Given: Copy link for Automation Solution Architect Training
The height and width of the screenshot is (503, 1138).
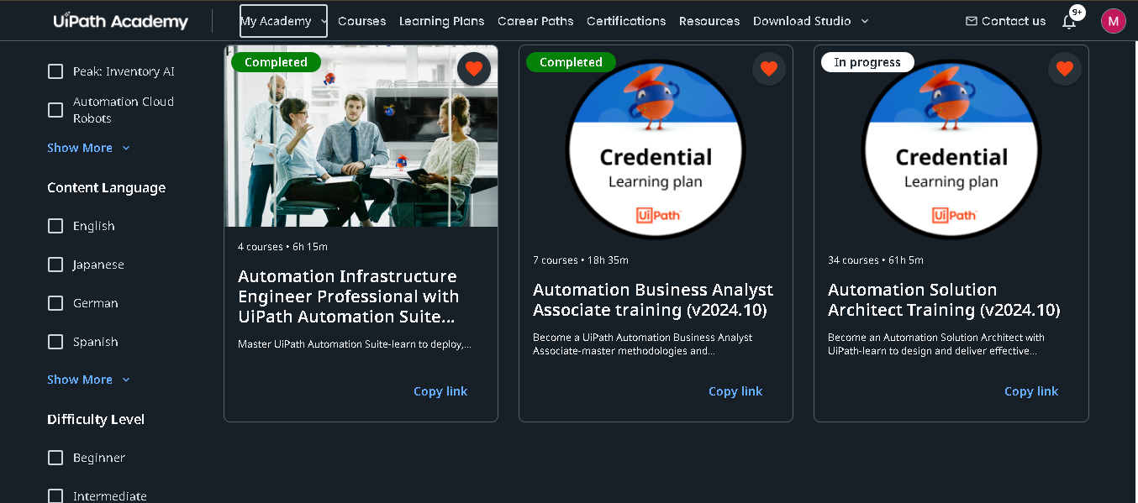Looking at the screenshot, I should (1031, 391).
